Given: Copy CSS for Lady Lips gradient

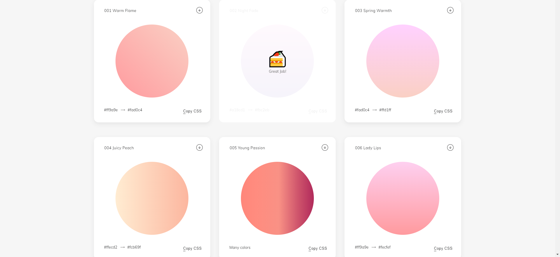Looking at the screenshot, I should click(443, 249).
